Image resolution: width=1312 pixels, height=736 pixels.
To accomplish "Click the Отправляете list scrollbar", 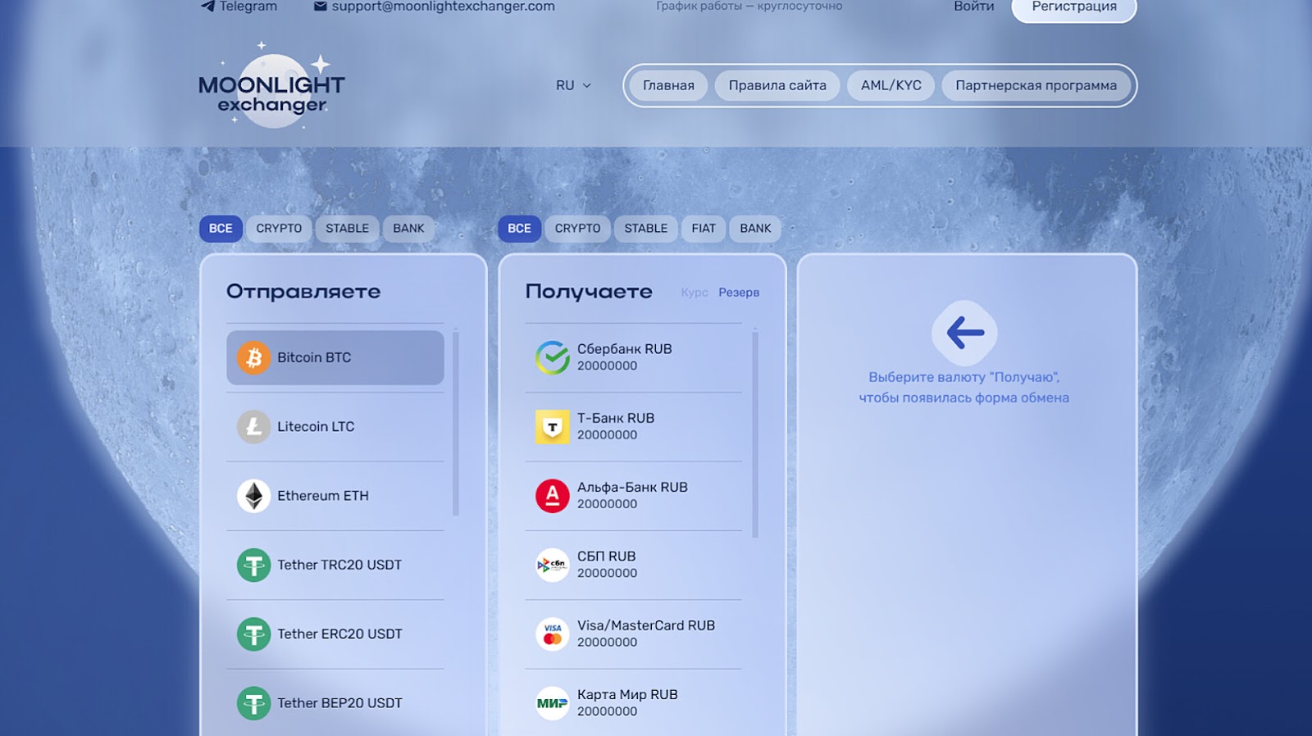I will pyautogui.click(x=456, y=423).
